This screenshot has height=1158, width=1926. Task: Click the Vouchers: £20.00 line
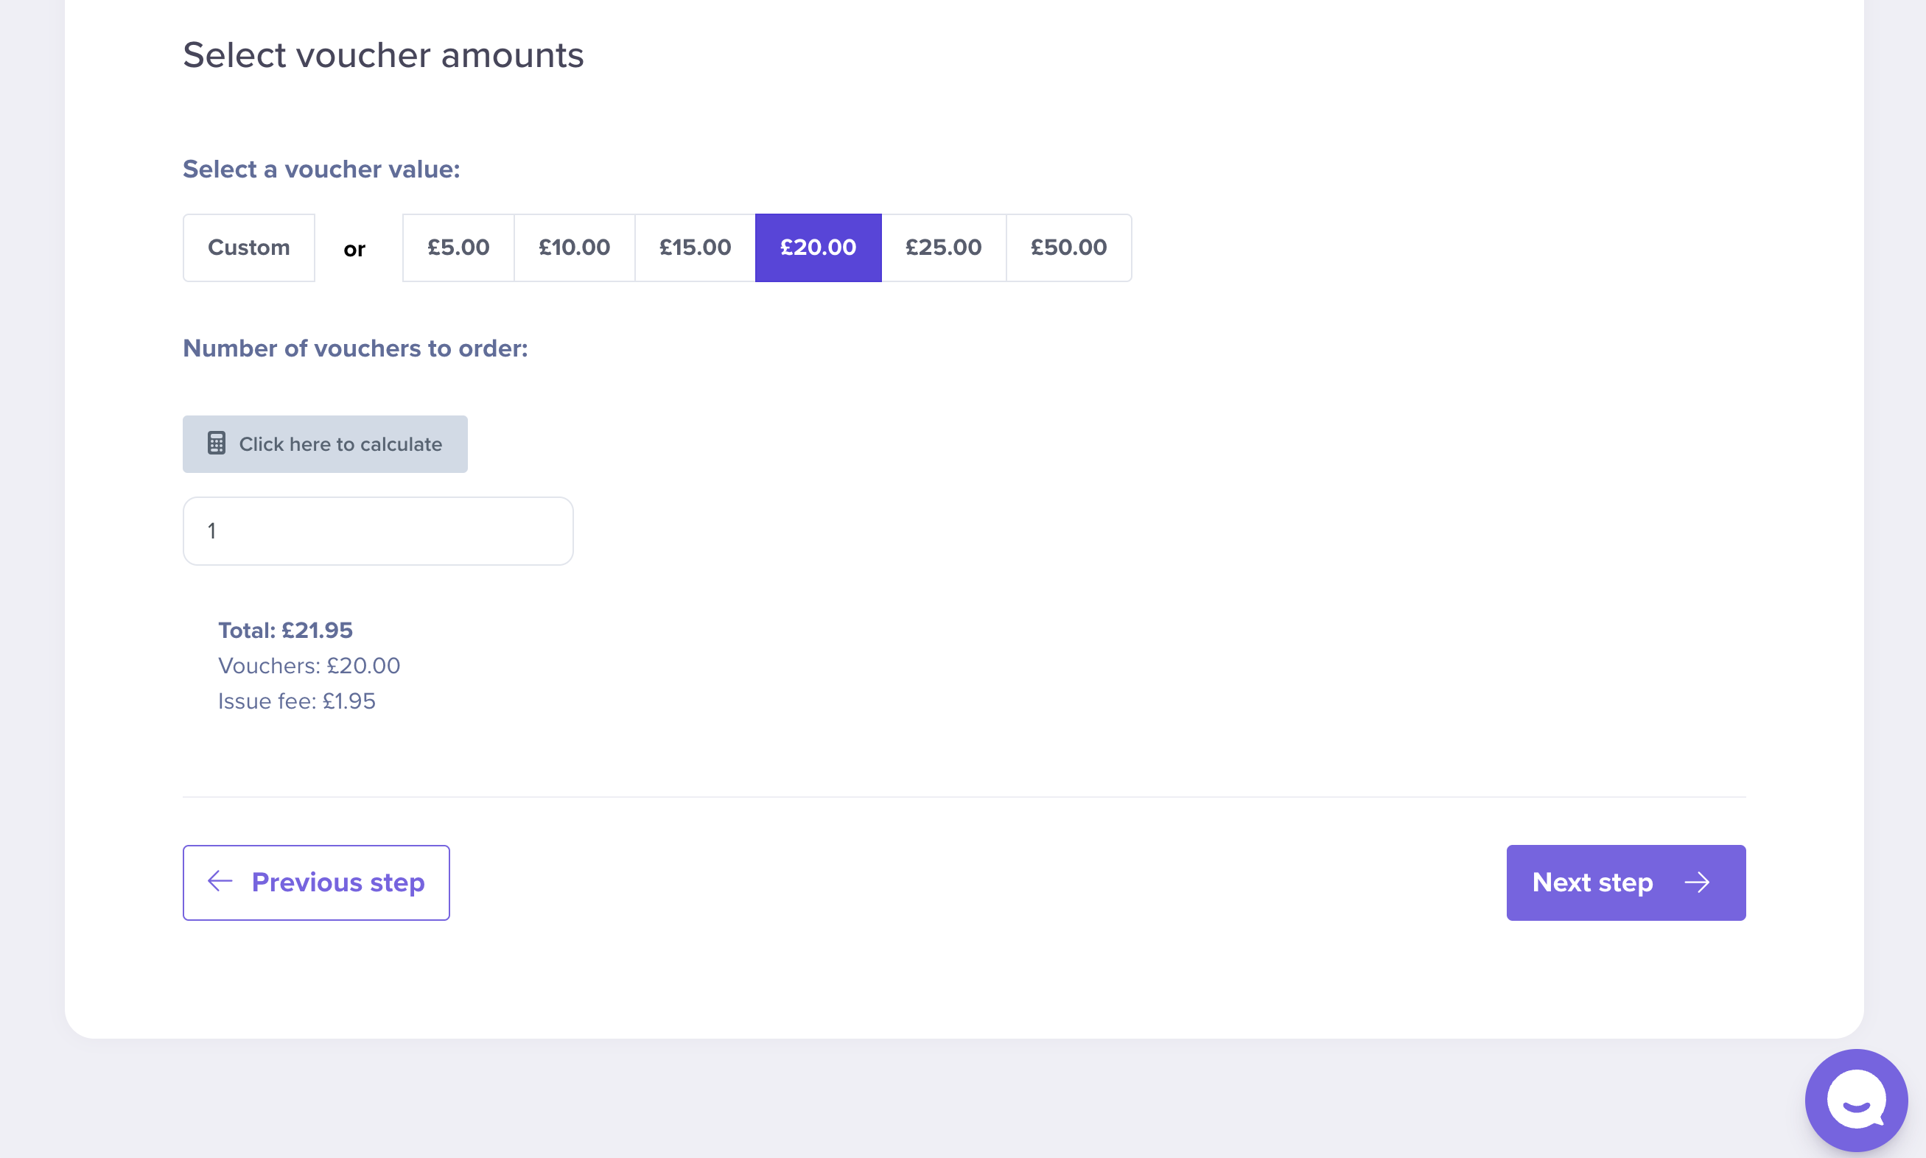pyautogui.click(x=309, y=666)
